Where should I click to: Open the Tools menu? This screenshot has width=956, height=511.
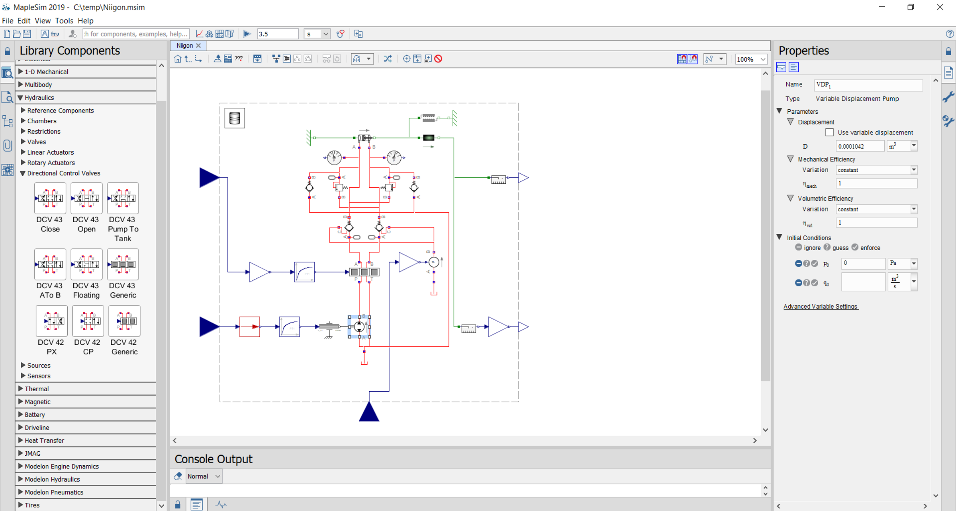click(64, 21)
